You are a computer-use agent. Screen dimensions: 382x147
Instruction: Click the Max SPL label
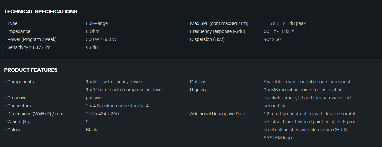[219, 23]
